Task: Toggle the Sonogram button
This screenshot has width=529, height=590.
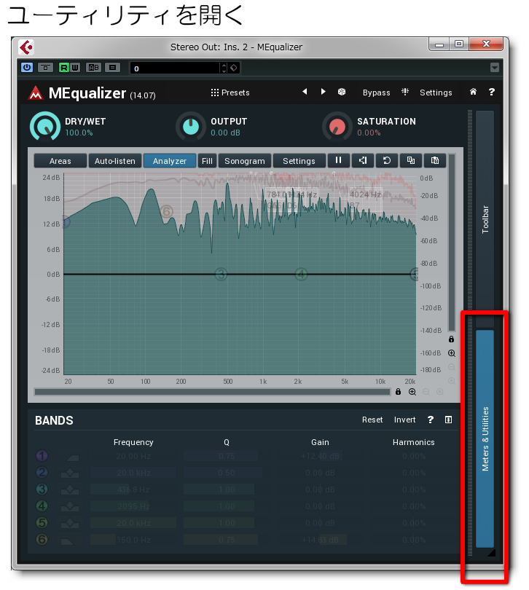Action: pyautogui.click(x=245, y=161)
